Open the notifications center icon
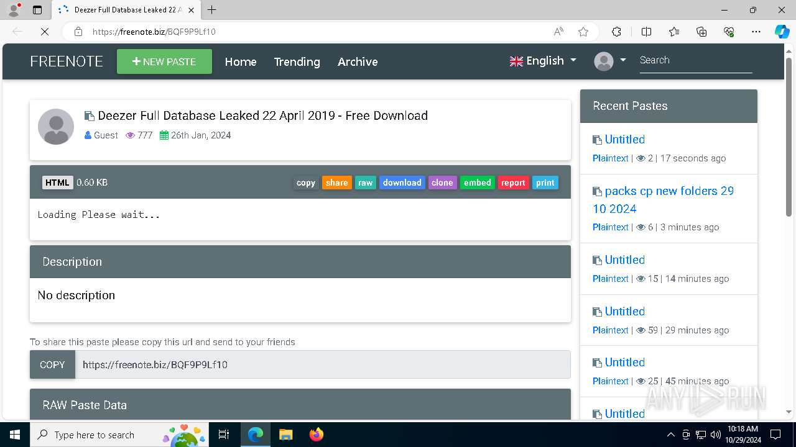 click(x=775, y=435)
